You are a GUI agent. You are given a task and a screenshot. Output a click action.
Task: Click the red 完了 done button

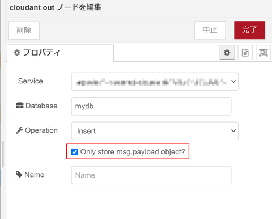(249, 30)
